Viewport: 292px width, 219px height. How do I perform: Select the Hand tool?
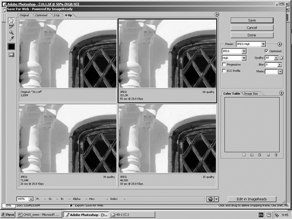(11, 21)
